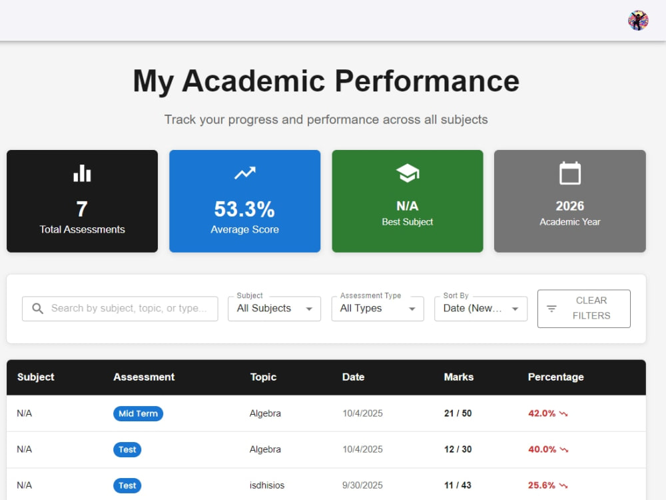The height and width of the screenshot is (500, 666).
Task: Open the Subject dropdown showing All Subjects
Action: click(x=274, y=309)
